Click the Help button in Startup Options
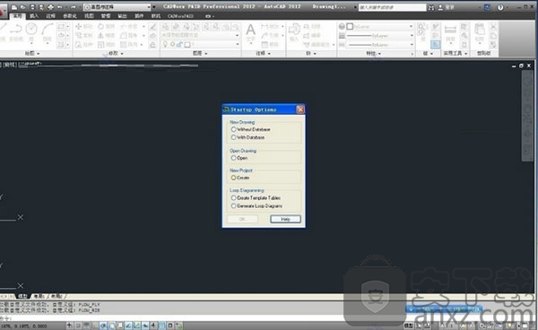 tap(285, 219)
